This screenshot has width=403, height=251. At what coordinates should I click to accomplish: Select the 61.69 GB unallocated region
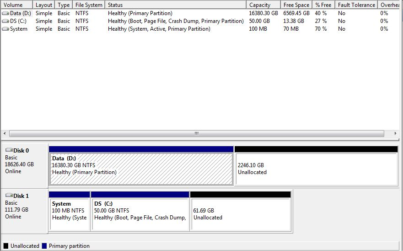click(x=241, y=214)
